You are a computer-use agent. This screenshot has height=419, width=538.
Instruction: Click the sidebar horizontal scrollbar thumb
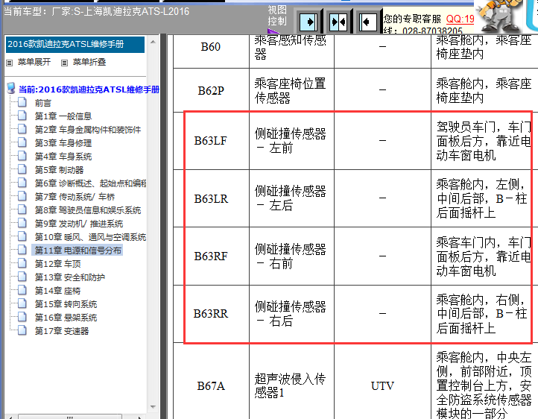pos(70,417)
